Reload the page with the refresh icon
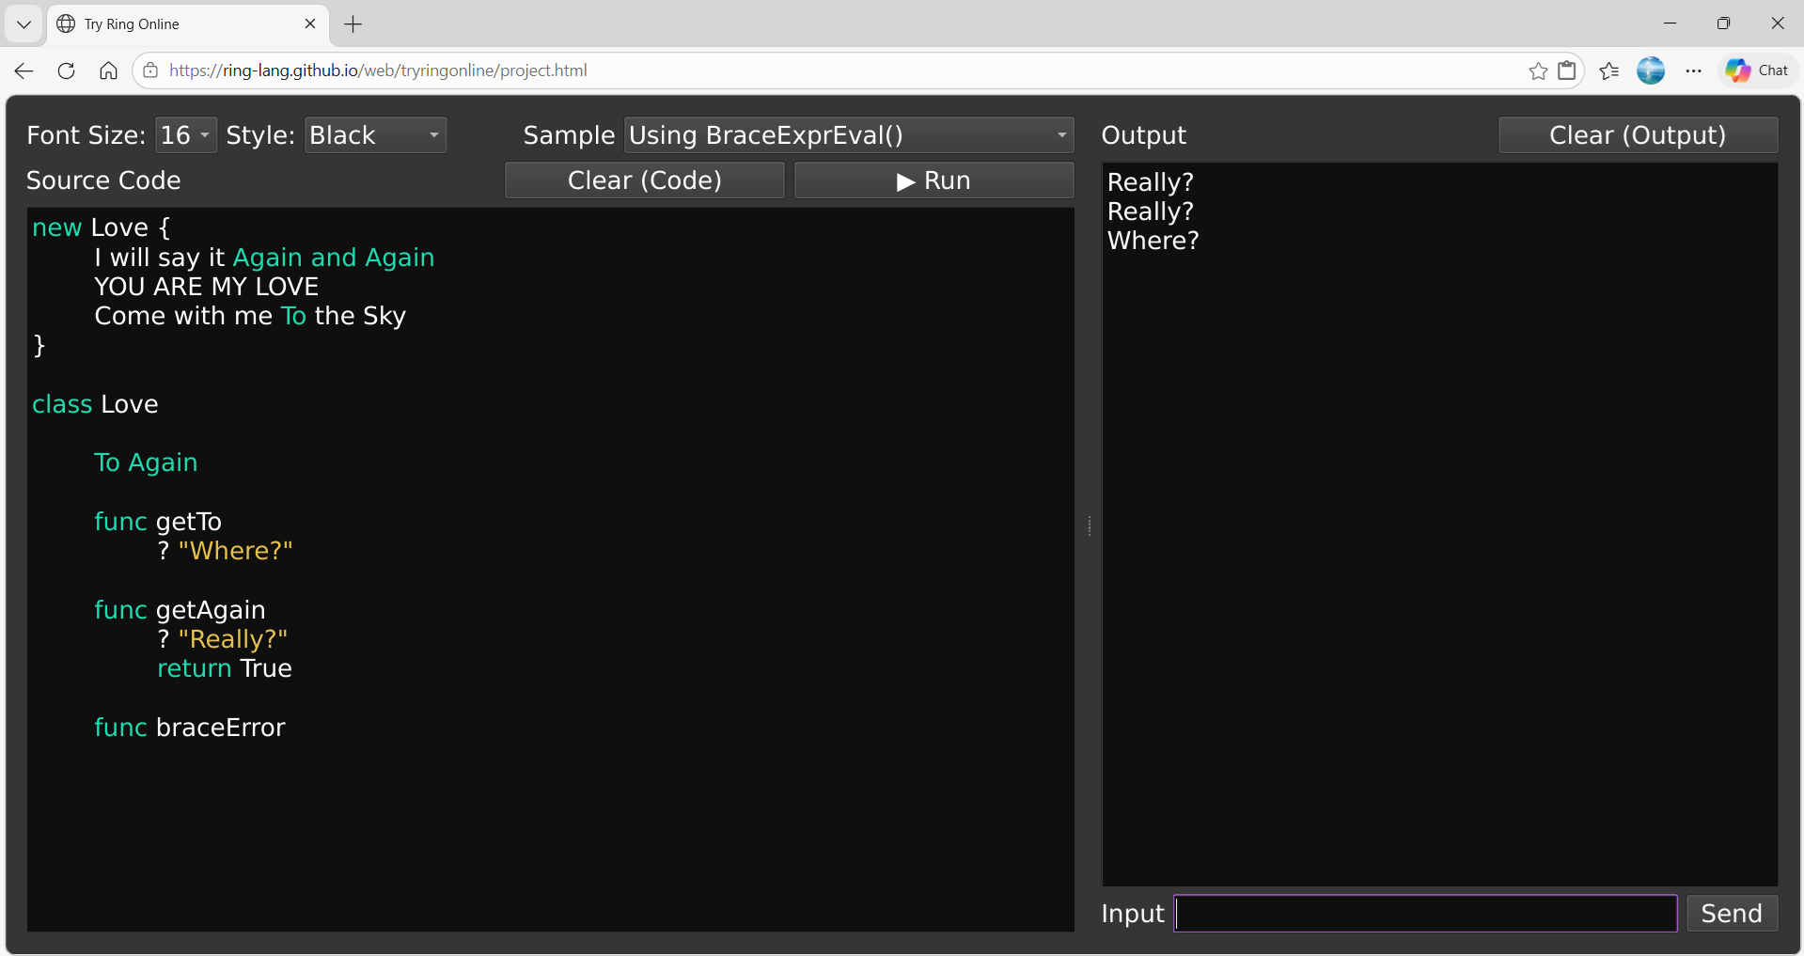Screen dimensions: 1804x956 click(x=66, y=71)
